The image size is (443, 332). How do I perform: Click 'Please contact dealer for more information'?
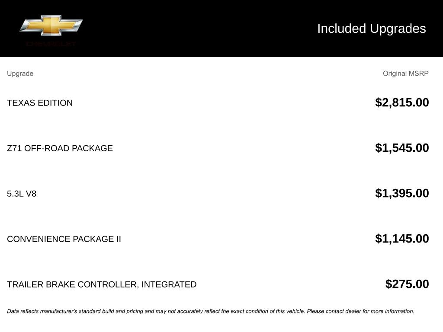[x=360, y=311]
